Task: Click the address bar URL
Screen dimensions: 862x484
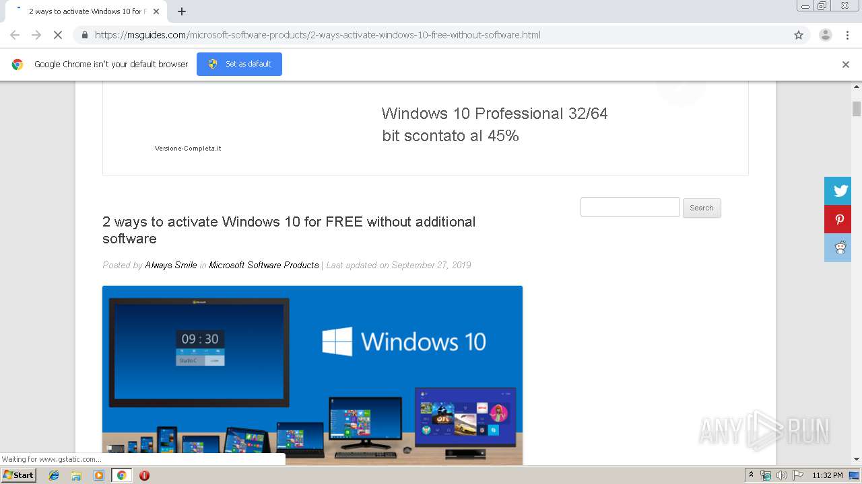Action: coord(317,35)
